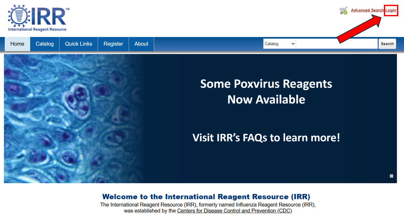Open the About menu item

click(x=141, y=44)
